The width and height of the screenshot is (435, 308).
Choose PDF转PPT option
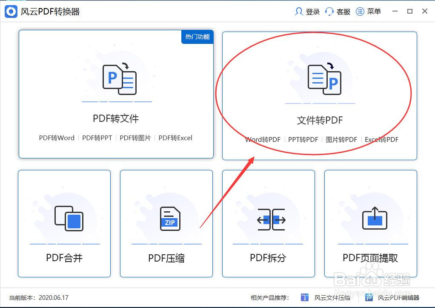pos(97,138)
